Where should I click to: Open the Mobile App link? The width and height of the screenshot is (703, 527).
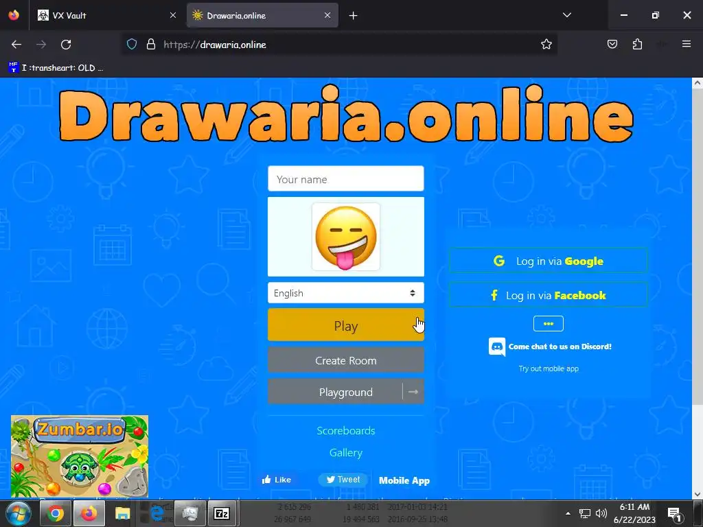(404, 480)
